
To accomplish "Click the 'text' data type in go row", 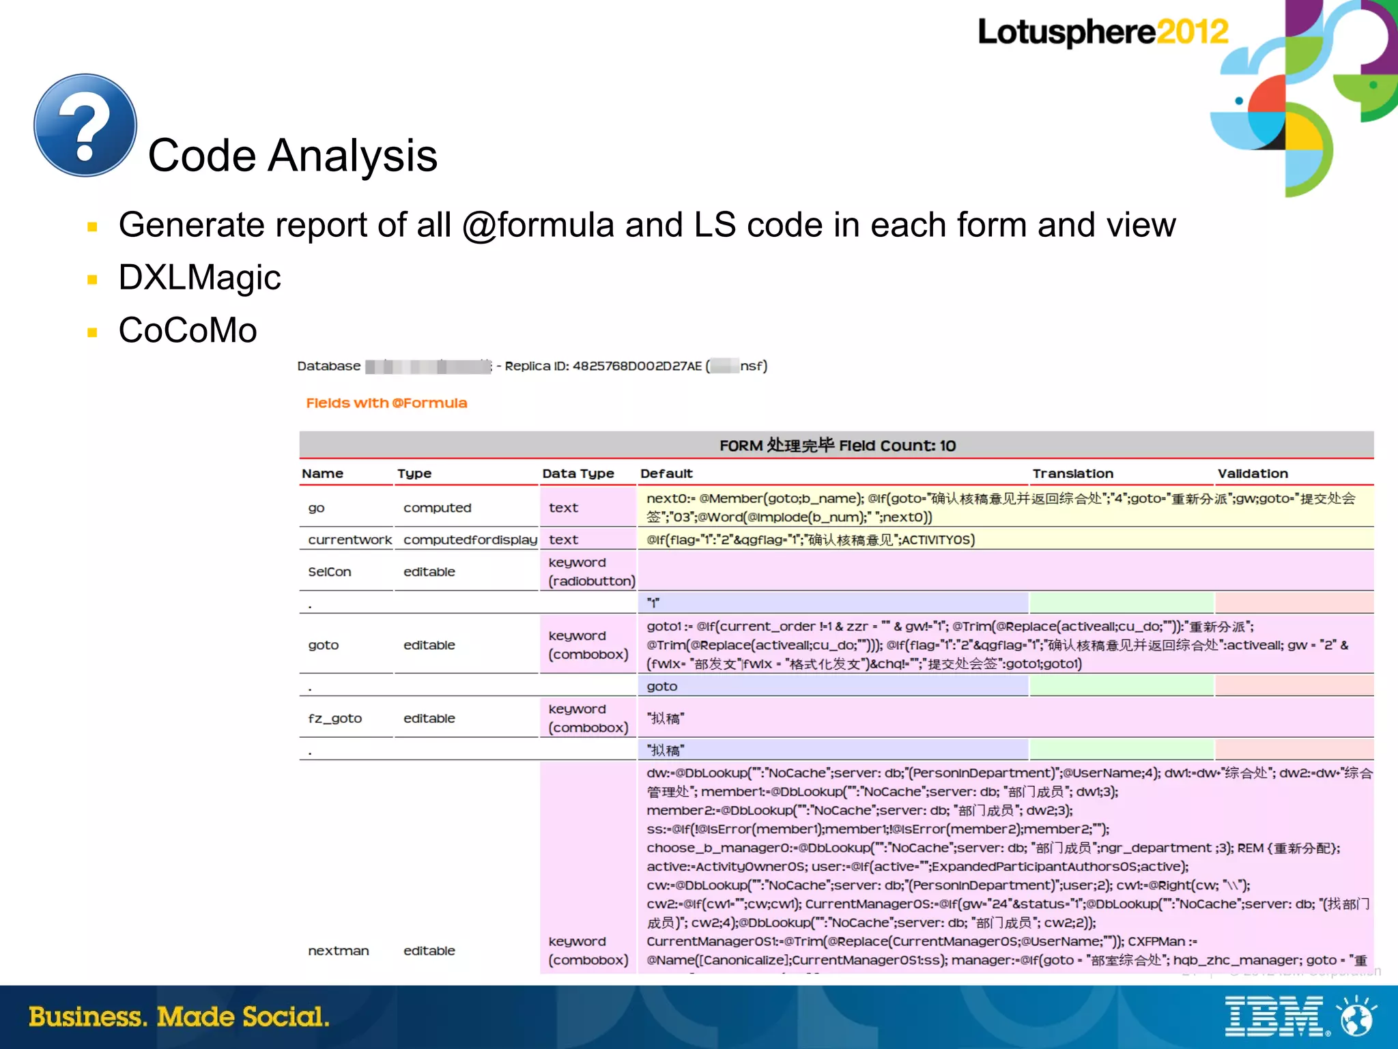I will pos(588,507).
